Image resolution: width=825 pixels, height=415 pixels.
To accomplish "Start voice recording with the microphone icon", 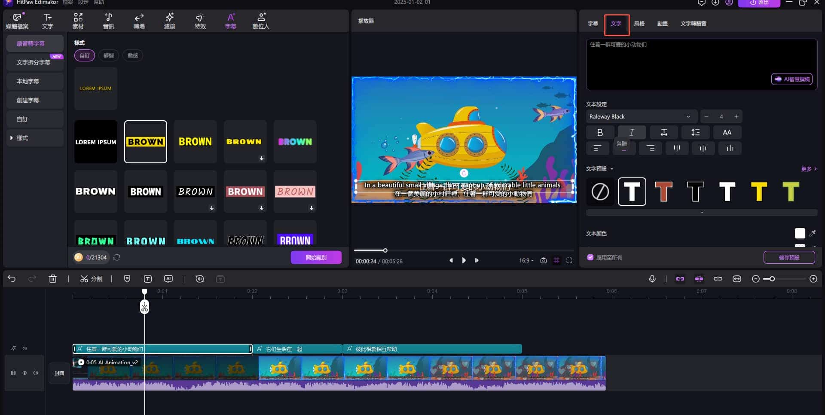I will 652,278.
